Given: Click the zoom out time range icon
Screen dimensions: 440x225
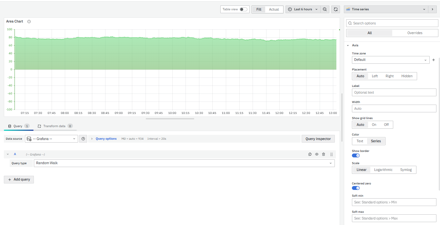Looking at the screenshot, I should click(x=325, y=9).
